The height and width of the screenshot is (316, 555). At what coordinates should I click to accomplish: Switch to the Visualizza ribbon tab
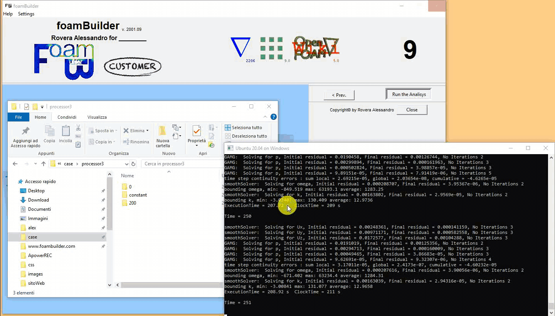(x=97, y=117)
